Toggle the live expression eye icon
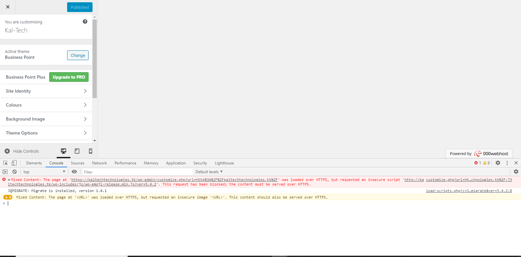 click(74, 172)
